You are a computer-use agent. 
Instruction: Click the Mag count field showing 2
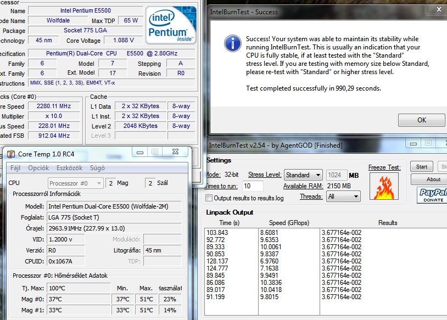pos(110,183)
